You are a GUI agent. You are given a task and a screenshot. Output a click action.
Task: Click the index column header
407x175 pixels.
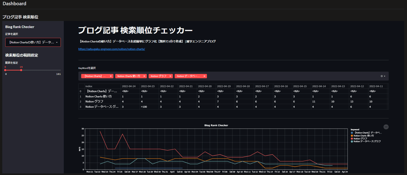pos(102,86)
